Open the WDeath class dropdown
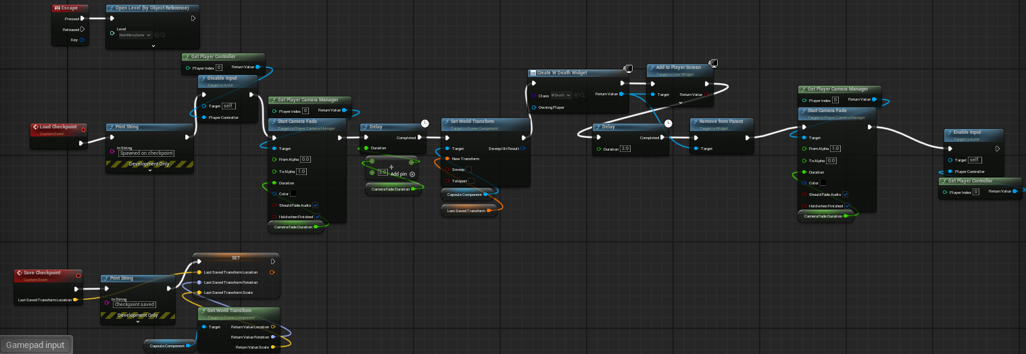 click(561, 95)
